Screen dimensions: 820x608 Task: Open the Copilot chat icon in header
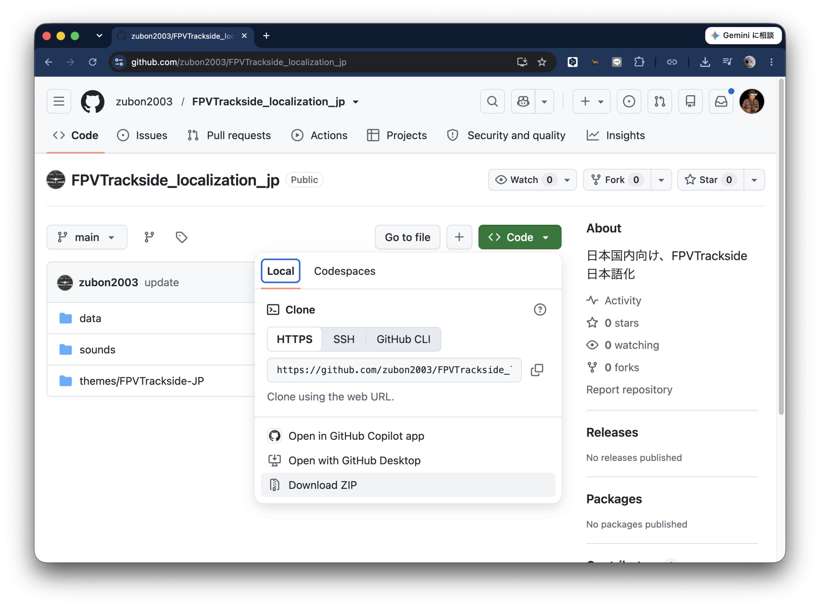tap(523, 101)
